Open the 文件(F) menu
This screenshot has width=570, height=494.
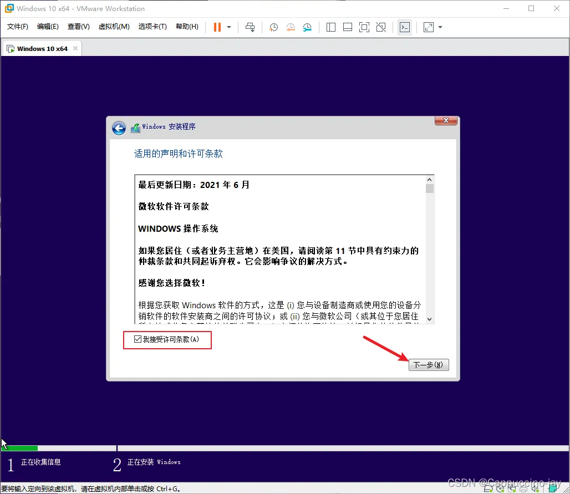tap(17, 27)
